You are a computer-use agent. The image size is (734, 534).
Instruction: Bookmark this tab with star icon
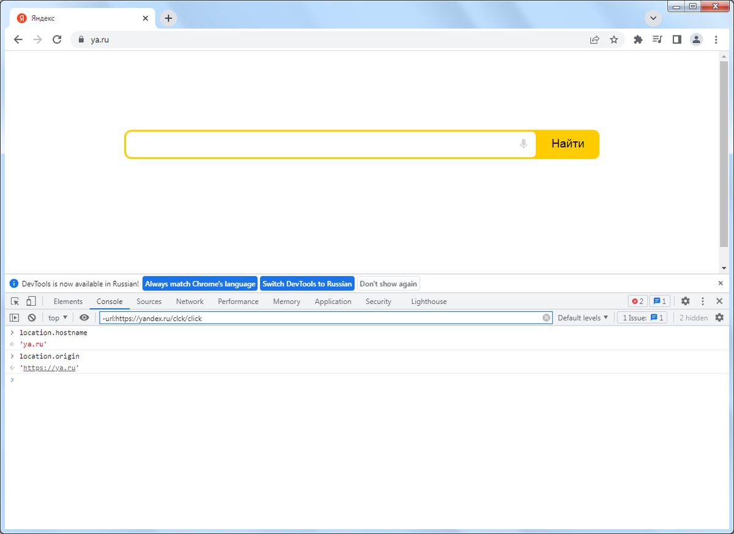[614, 39]
